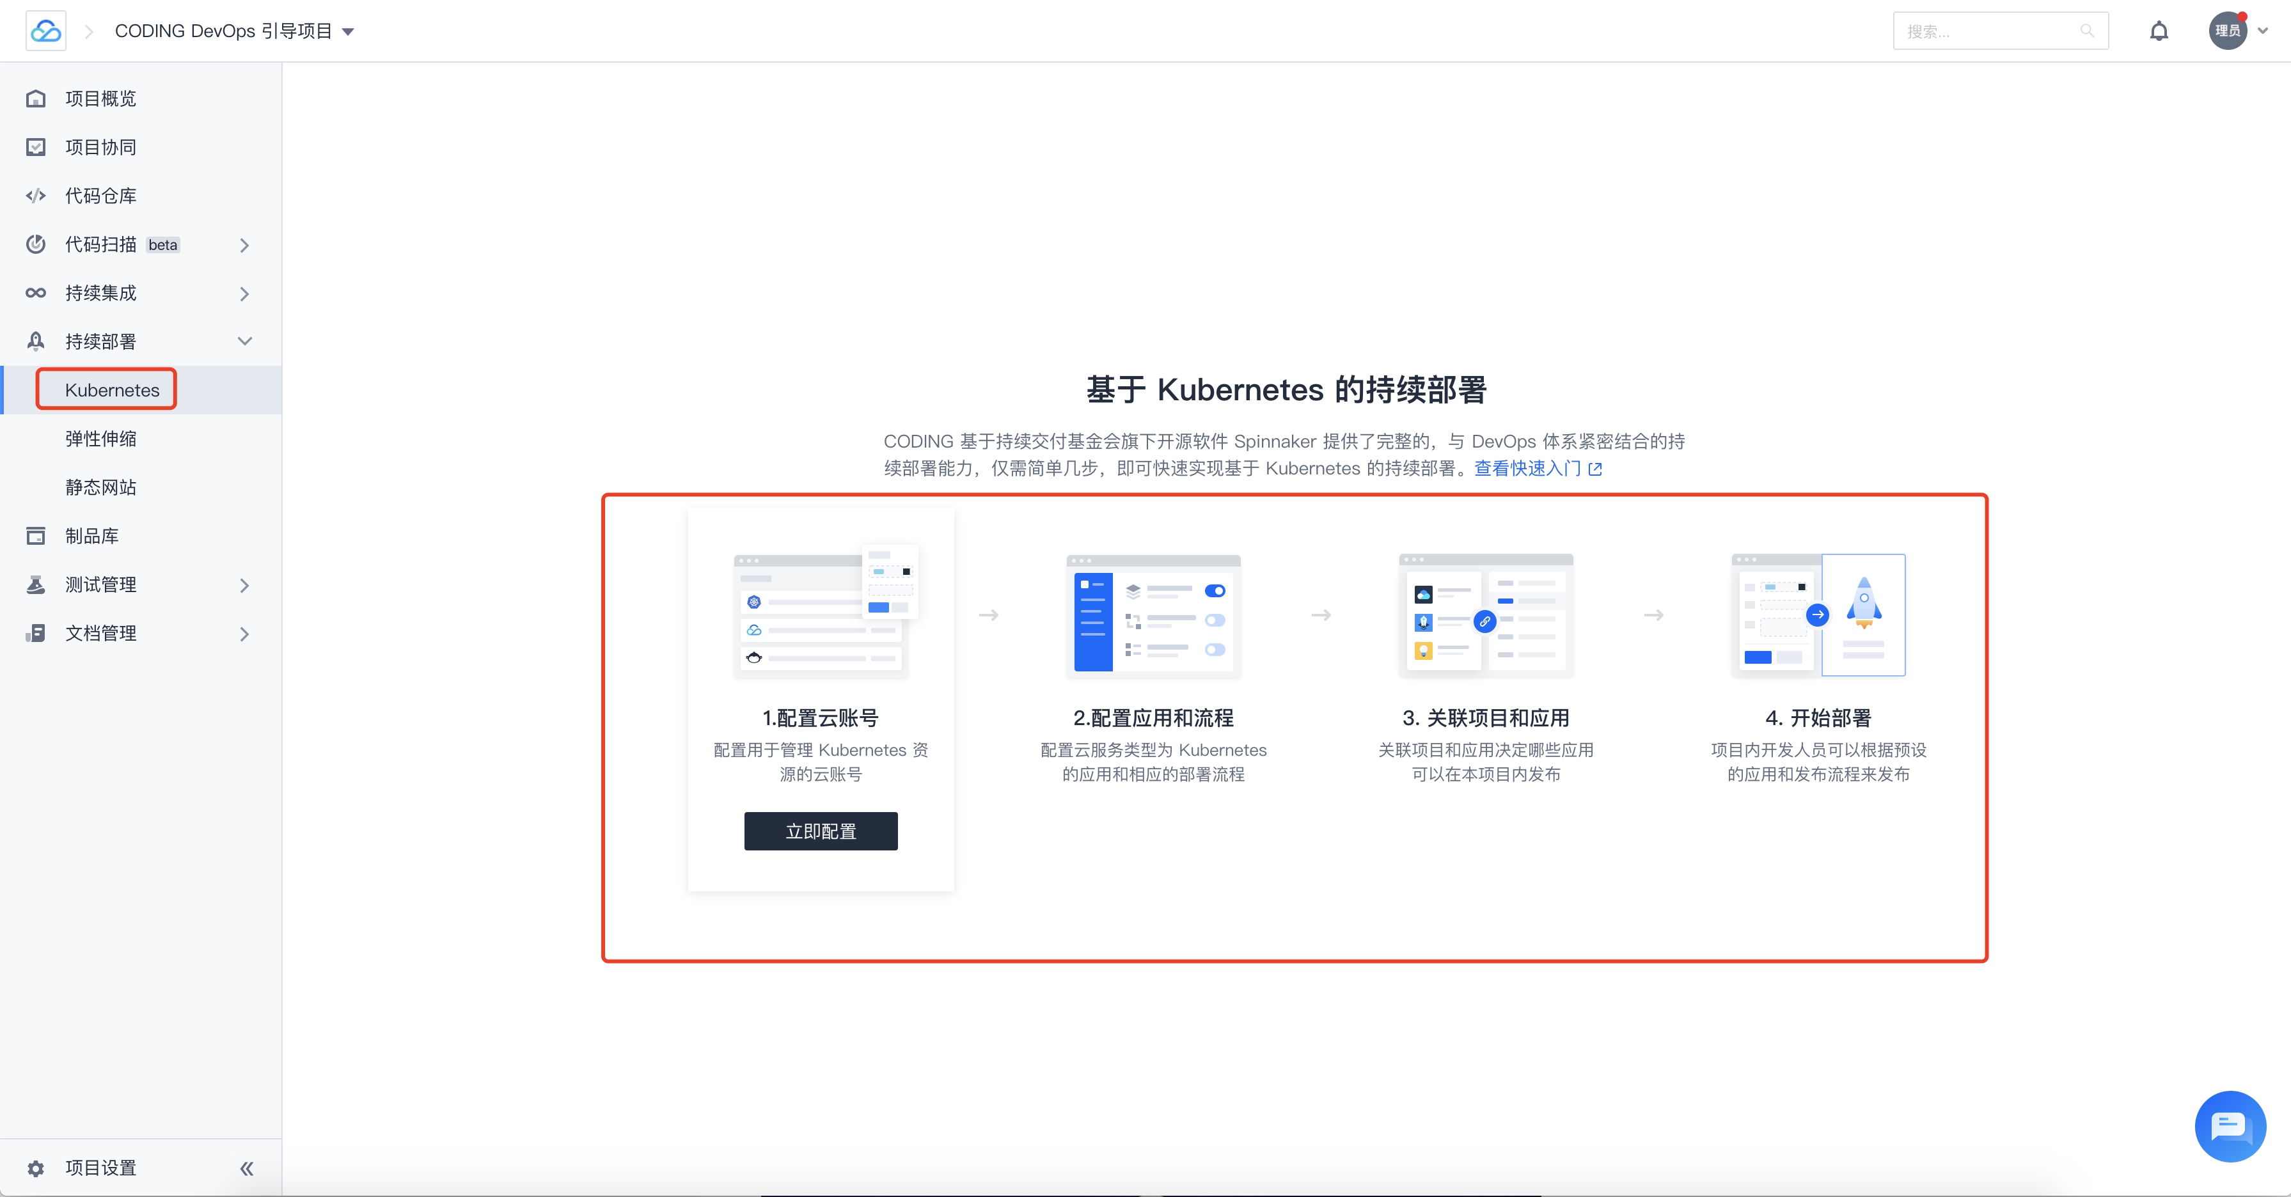Click the 持续部署 rocket icon
This screenshot has height=1197, width=2291.
36,341
